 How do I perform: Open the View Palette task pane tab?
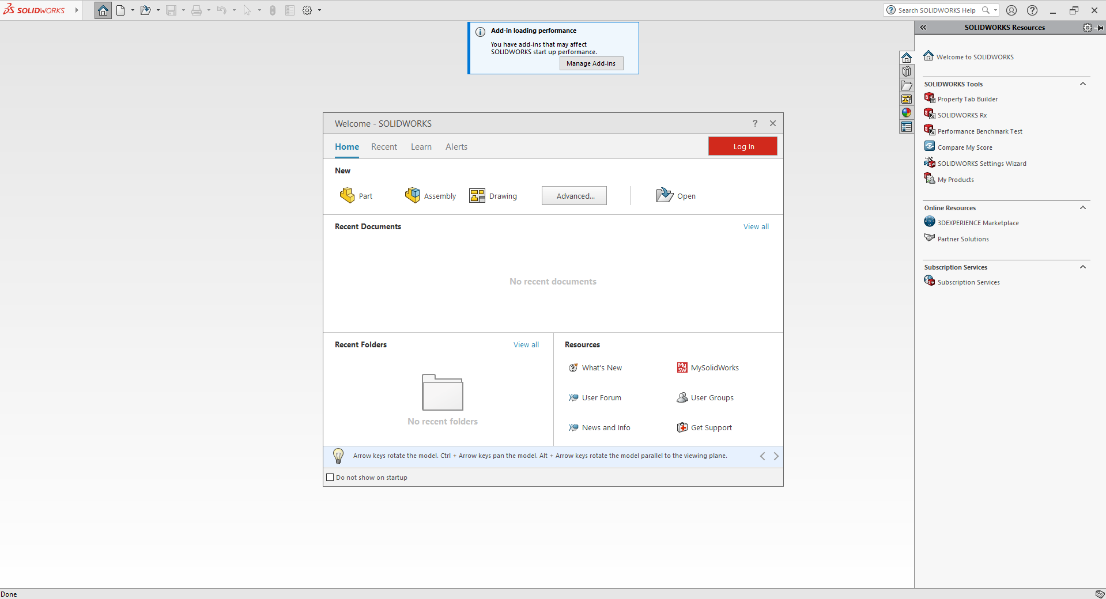(907, 99)
